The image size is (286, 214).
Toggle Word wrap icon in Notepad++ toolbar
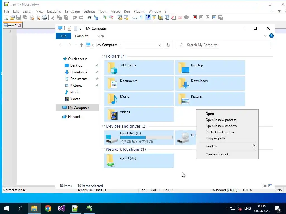[135, 17]
